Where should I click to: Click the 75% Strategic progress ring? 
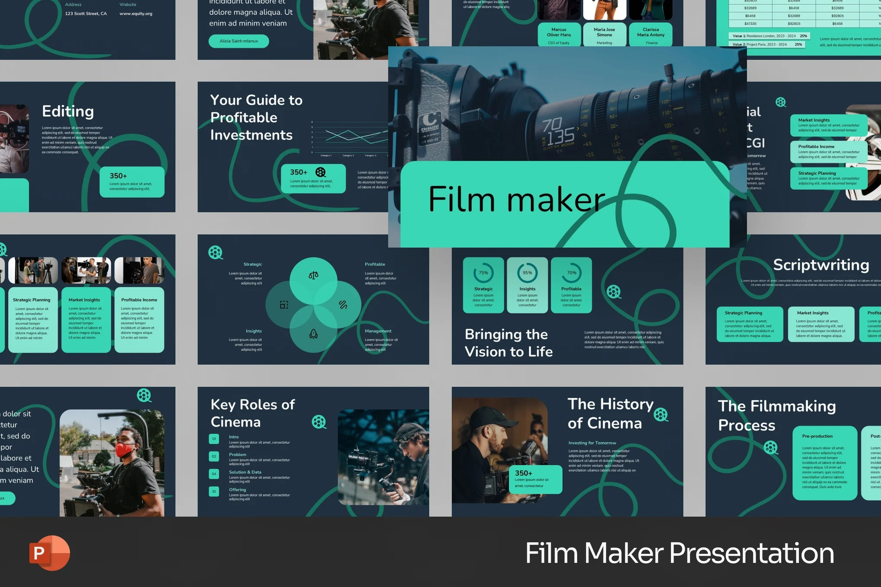click(x=483, y=273)
